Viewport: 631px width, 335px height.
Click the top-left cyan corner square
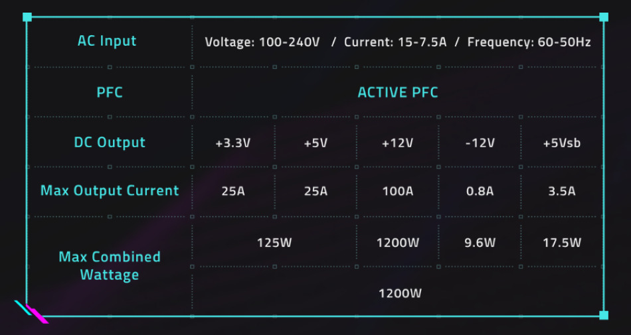click(x=27, y=17)
